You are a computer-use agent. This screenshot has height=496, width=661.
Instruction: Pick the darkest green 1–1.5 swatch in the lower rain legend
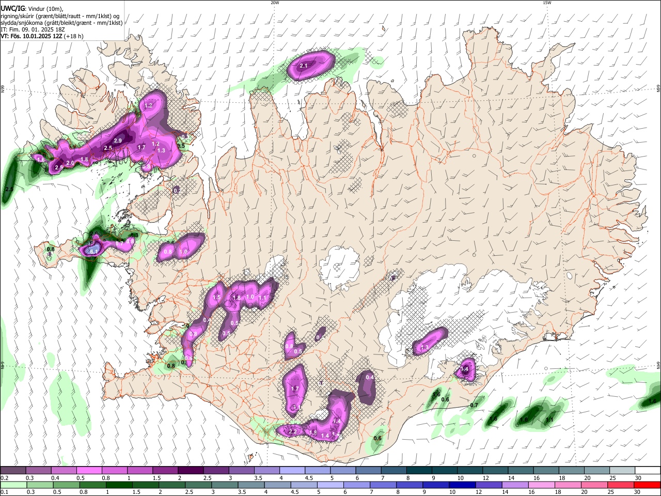click(119, 485)
